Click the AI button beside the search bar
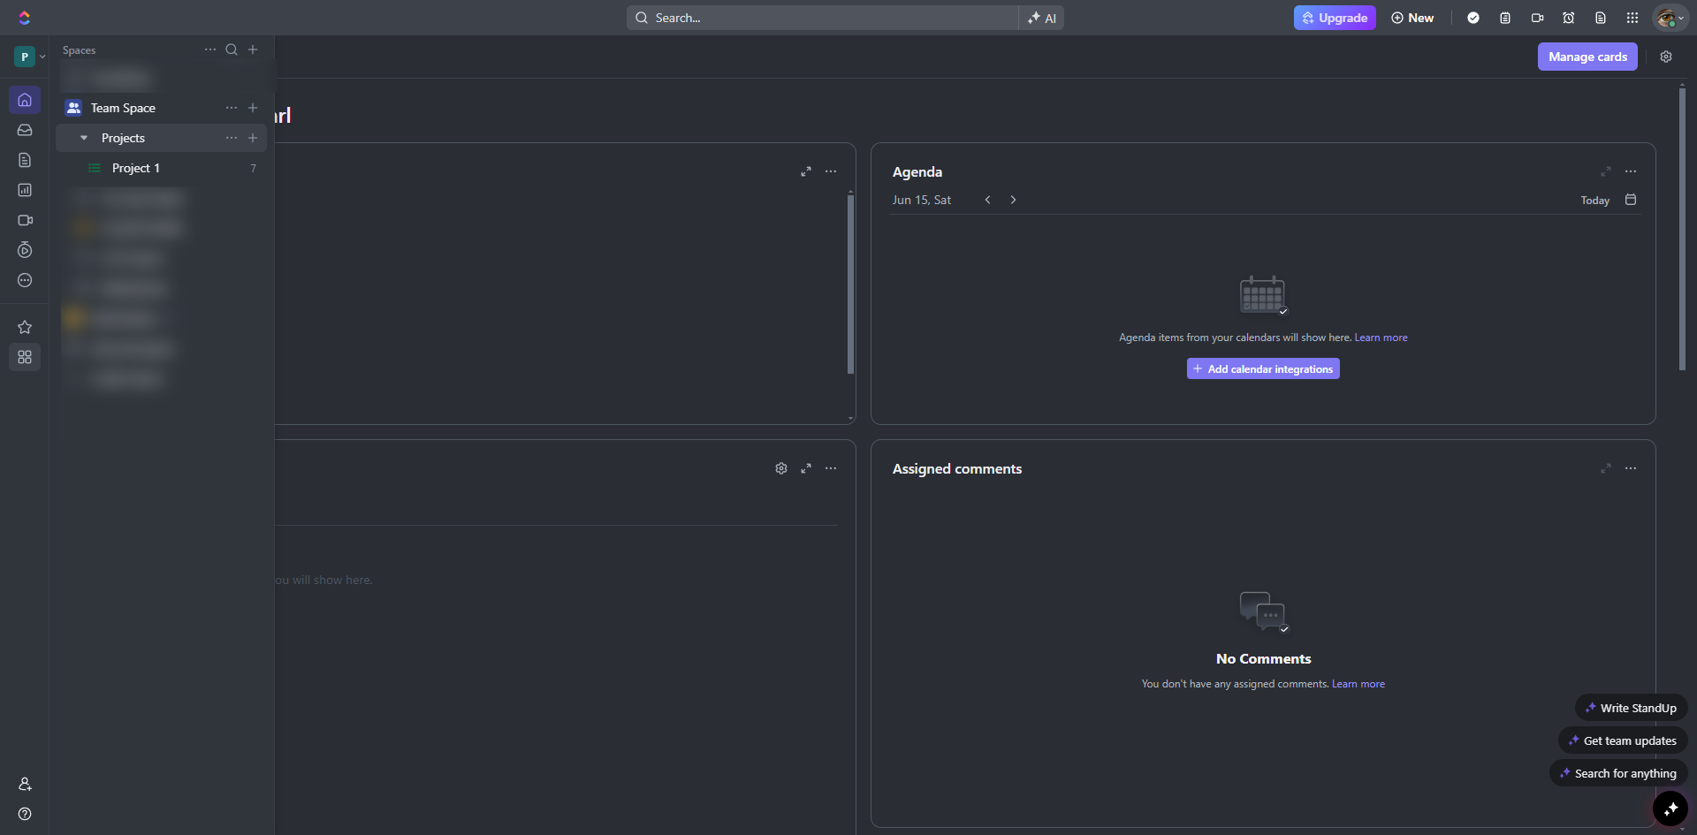 tap(1042, 18)
